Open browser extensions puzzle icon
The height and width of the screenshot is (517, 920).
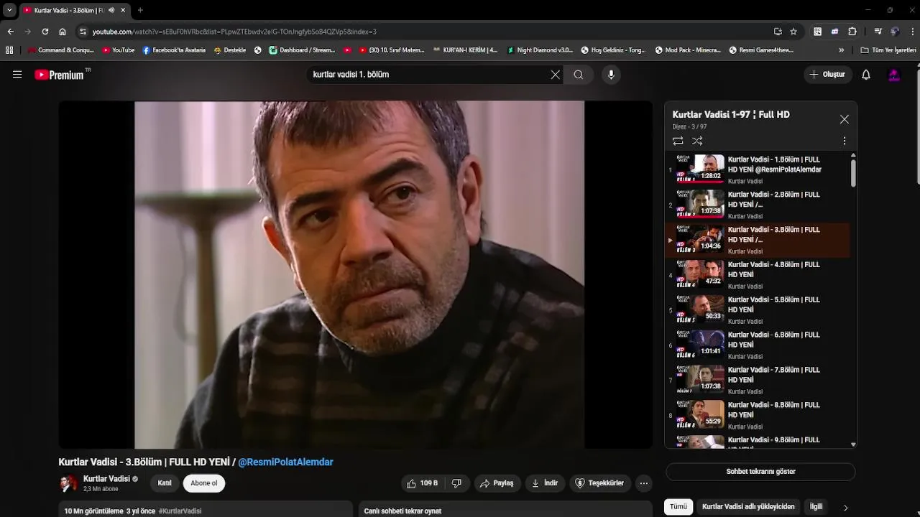click(852, 32)
